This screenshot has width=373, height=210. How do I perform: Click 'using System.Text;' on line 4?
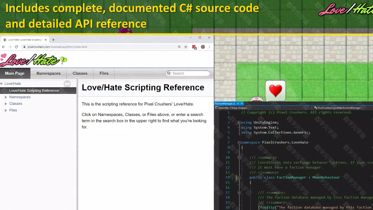[x=260, y=127]
